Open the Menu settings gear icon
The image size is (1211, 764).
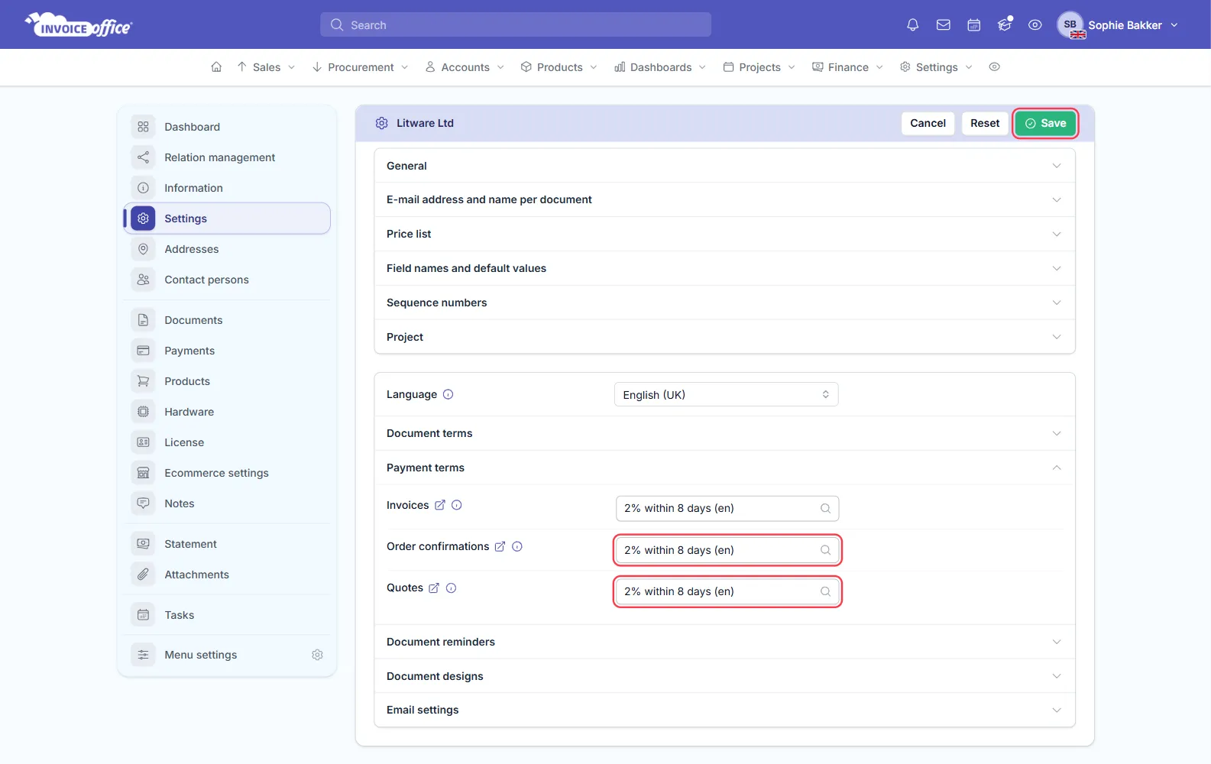click(x=318, y=655)
